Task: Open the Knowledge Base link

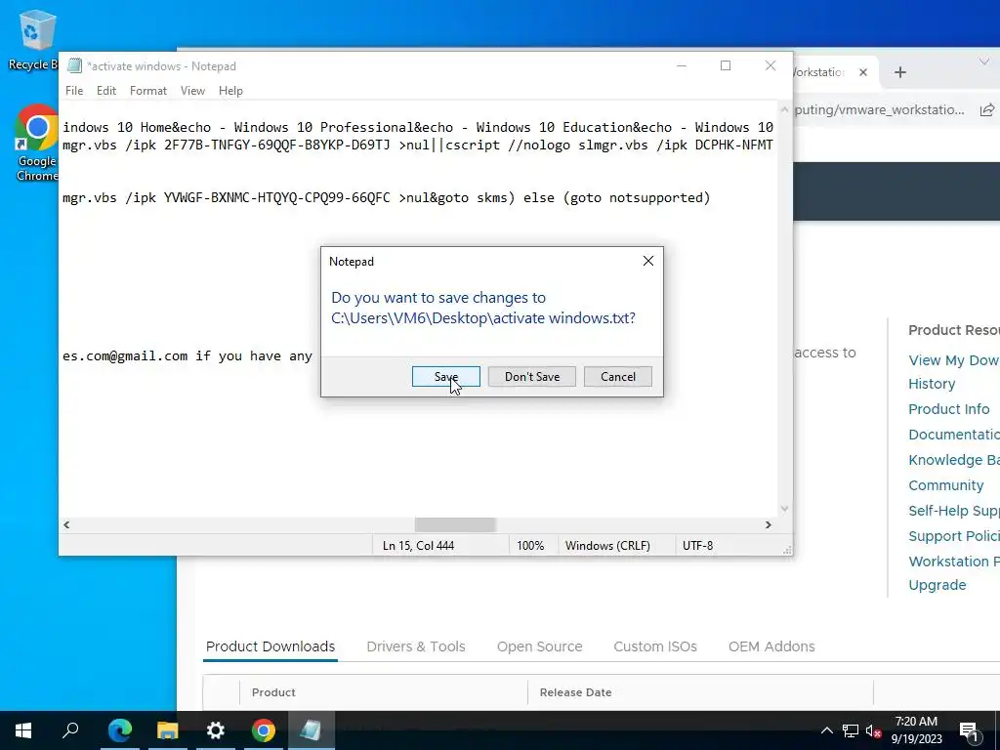Action: [954, 460]
